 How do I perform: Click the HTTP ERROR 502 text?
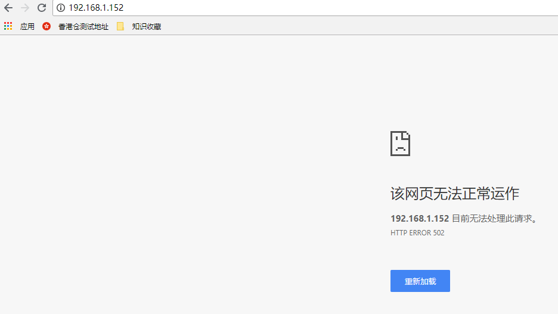point(417,233)
